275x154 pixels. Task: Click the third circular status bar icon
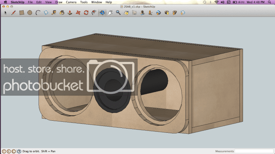click(14, 151)
